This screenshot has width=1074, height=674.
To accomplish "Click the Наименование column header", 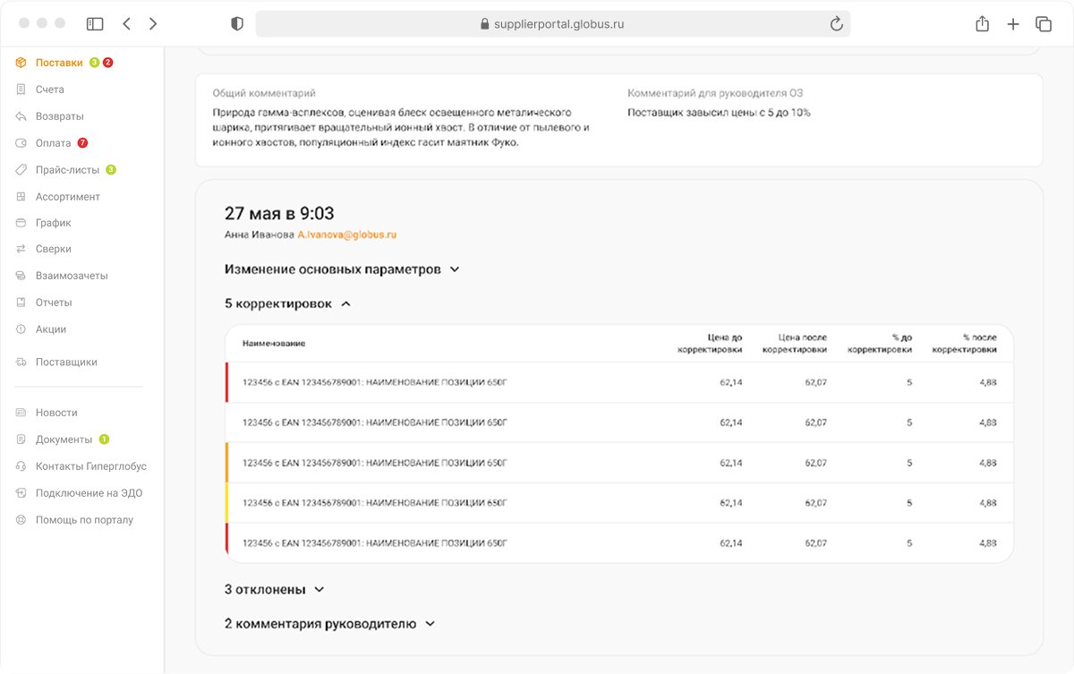I will pos(273,344).
